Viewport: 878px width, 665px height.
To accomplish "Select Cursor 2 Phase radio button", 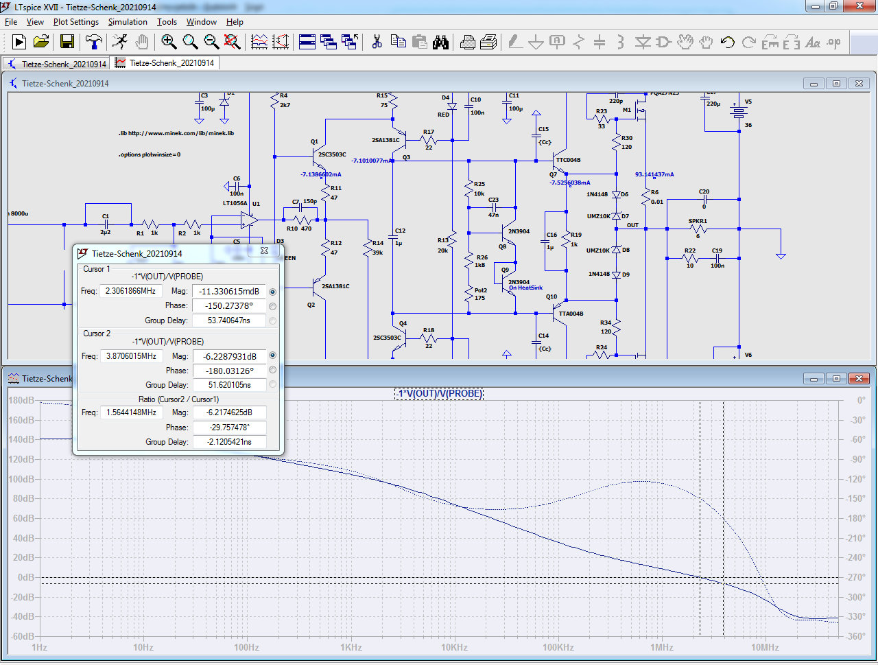I will tap(272, 370).
